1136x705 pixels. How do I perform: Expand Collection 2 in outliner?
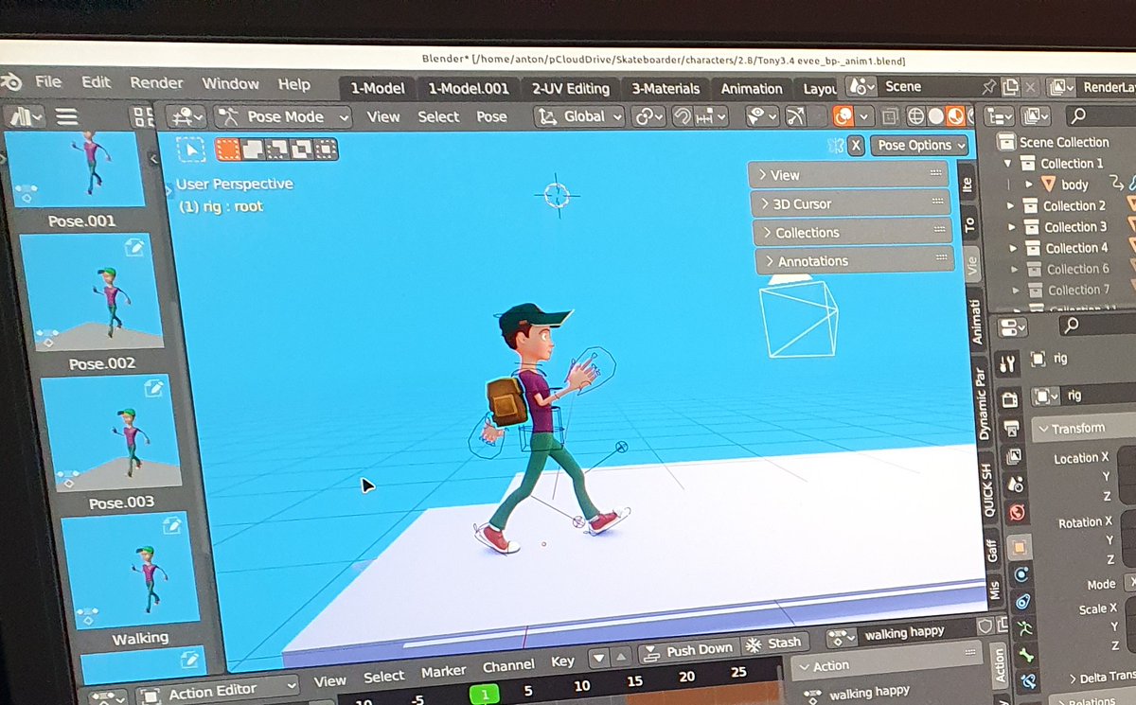click(1010, 205)
